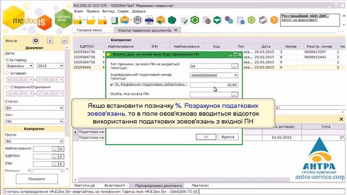Click the horizontal scrollbar under the table
The height and width of the screenshot is (195, 347).
(184, 180)
